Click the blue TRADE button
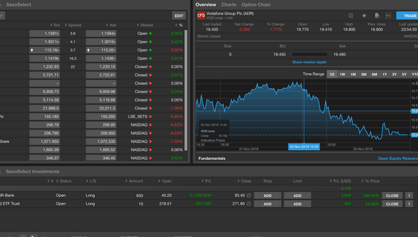This screenshot has width=418, height=237. click(407, 16)
